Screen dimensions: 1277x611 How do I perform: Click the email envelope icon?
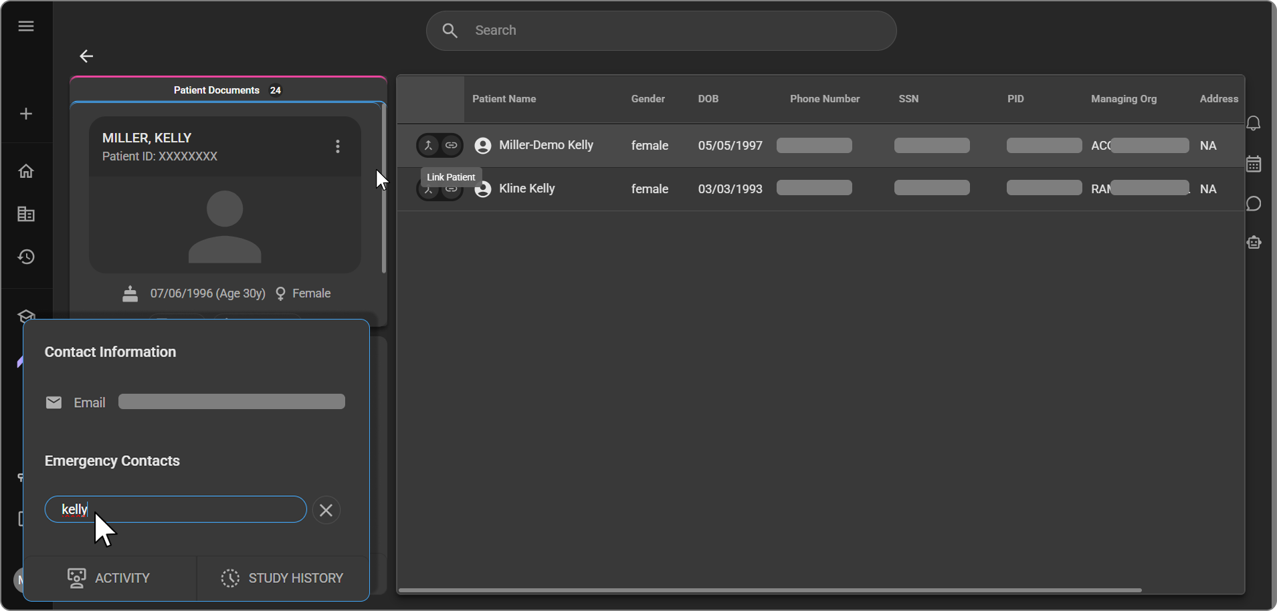coord(54,402)
